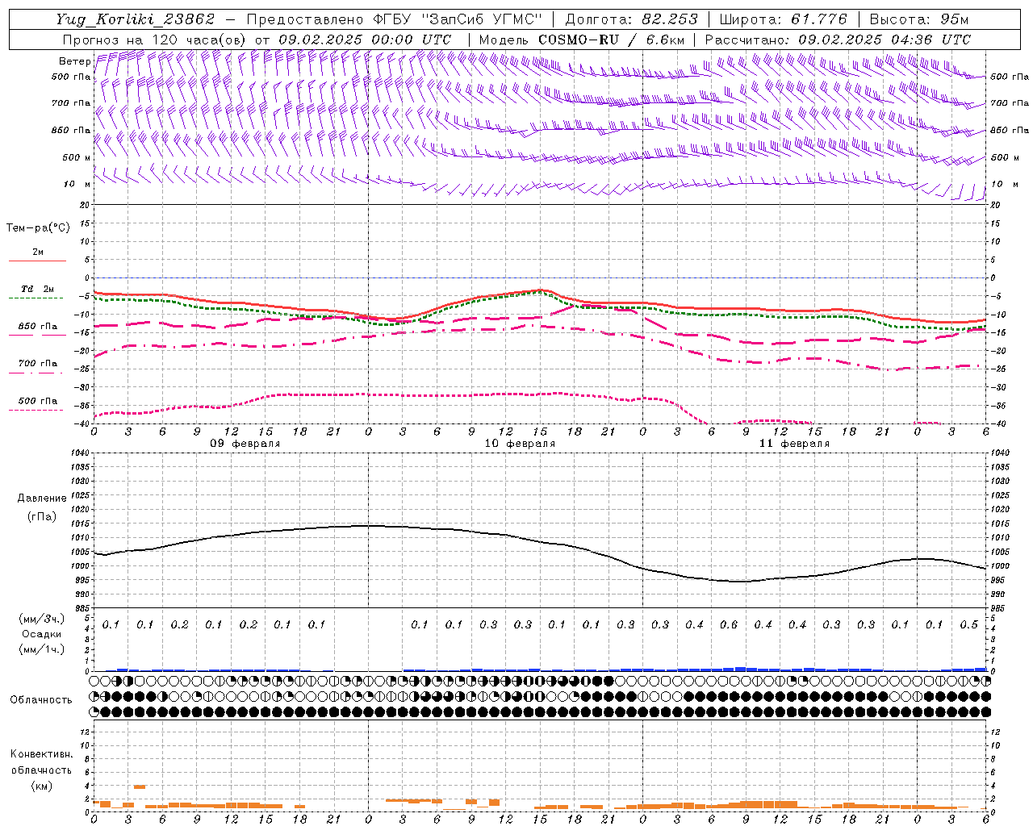Click the date label 09 февраля
Screen dimensions: 1033x826
point(245,444)
